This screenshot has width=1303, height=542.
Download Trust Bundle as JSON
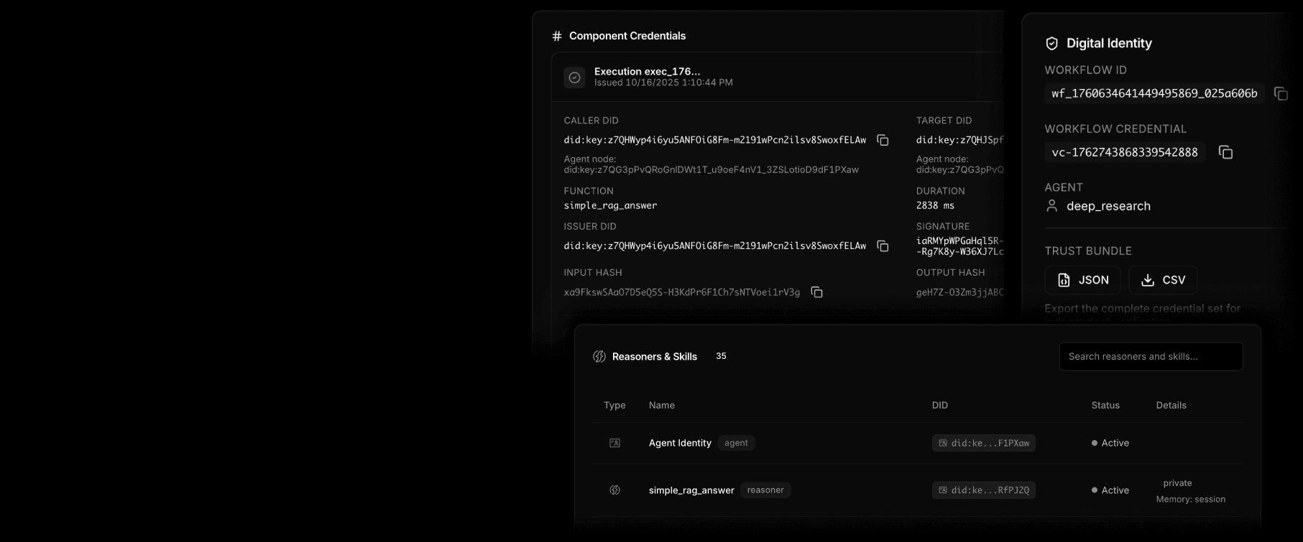coord(1082,279)
